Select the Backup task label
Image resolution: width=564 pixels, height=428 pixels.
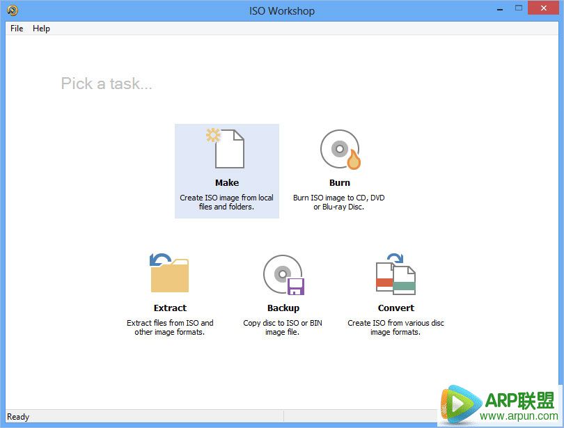283,308
